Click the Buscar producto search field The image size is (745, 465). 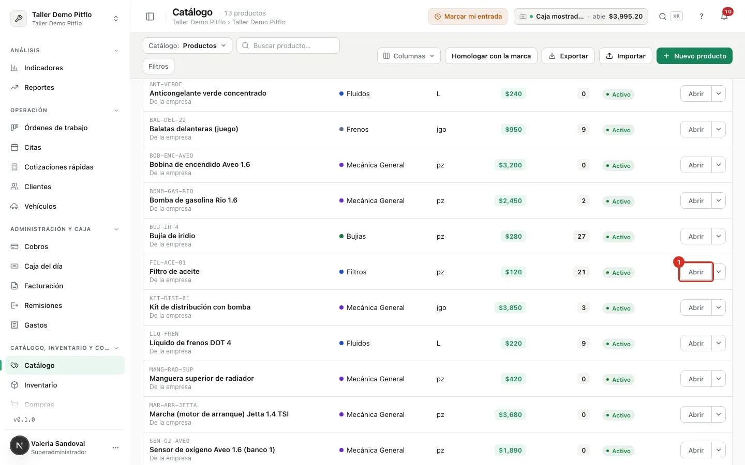click(x=288, y=45)
